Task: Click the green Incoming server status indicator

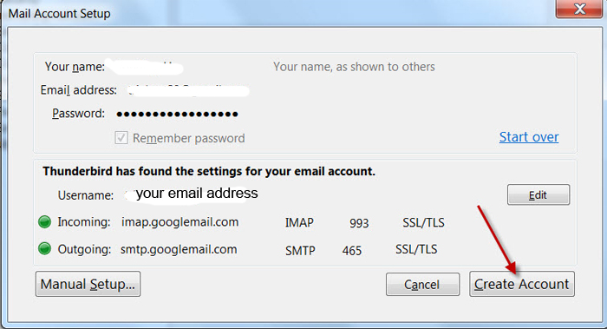Action: (44, 222)
